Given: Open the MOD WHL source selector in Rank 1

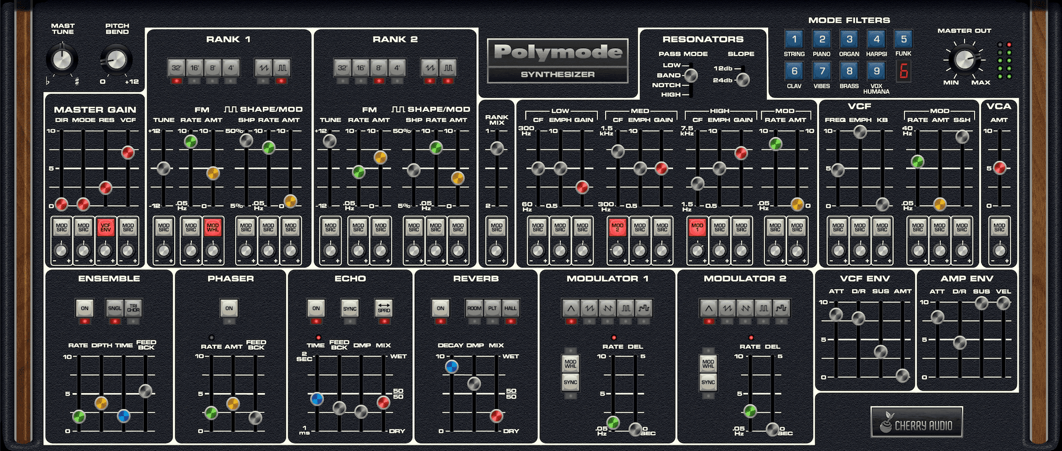Looking at the screenshot, I should pyautogui.click(x=213, y=227).
